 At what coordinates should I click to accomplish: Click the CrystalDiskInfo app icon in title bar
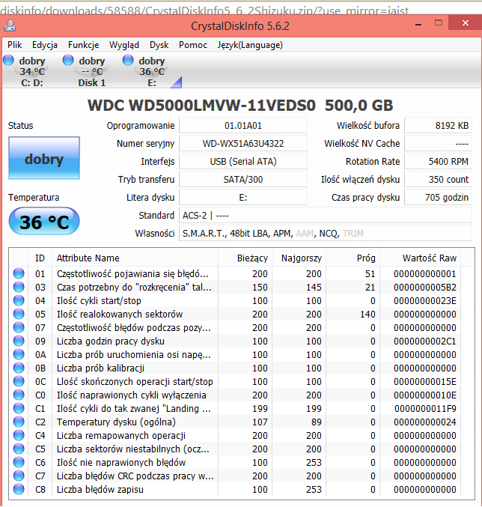pos(10,25)
